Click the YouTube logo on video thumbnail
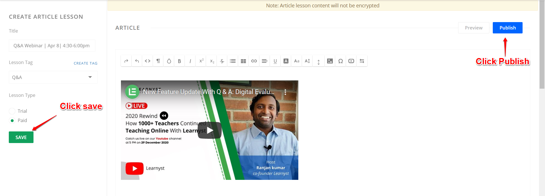 click(x=135, y=168)
